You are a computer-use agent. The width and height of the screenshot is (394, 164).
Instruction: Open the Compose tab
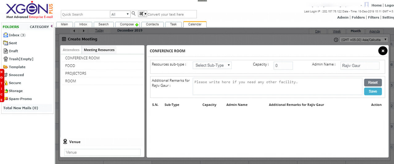[127, 24]
